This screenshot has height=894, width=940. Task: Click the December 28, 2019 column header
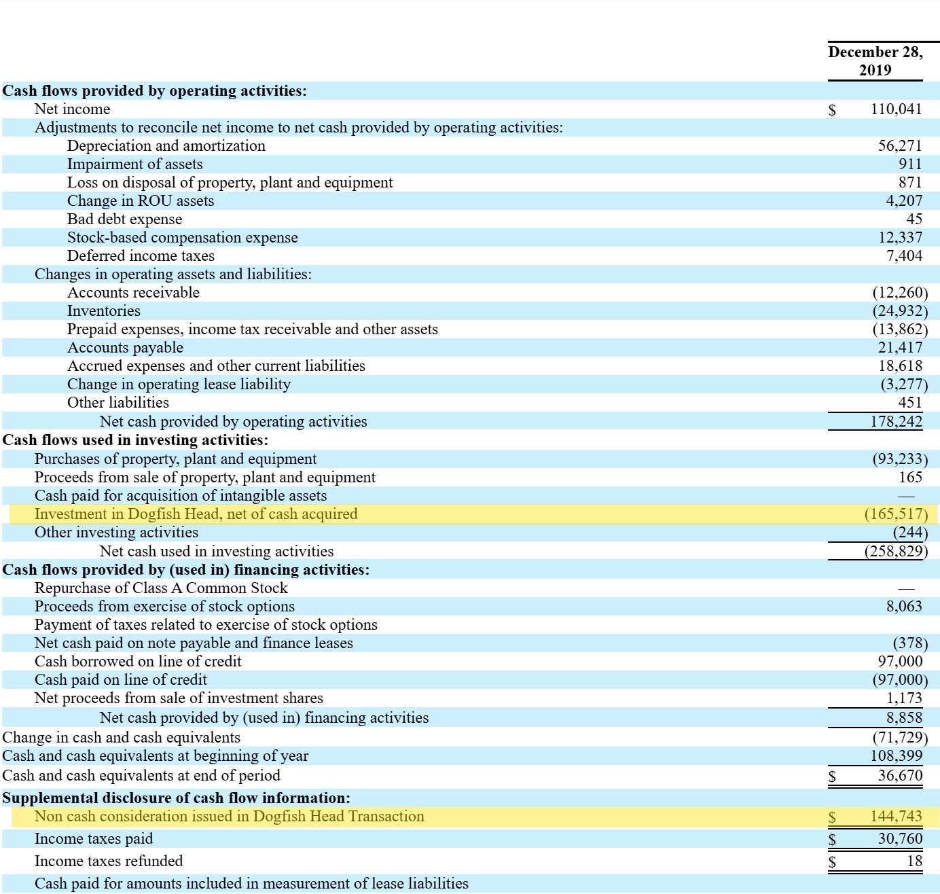pos(875,61)
